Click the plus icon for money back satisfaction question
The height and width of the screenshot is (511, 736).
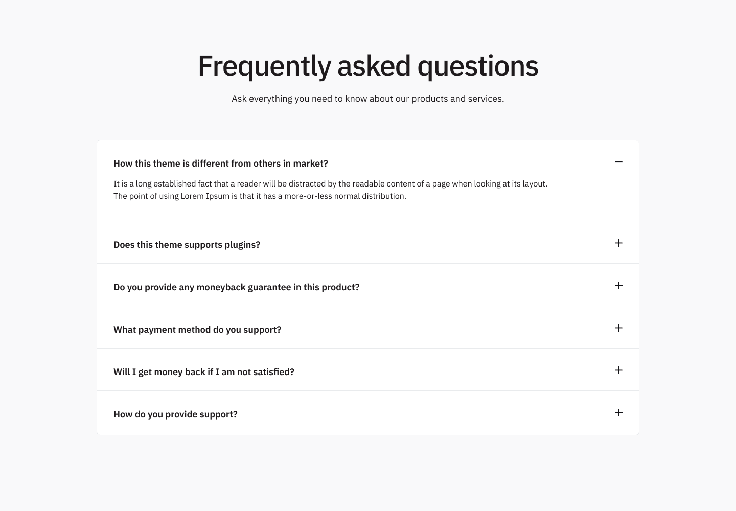point(618,370)
